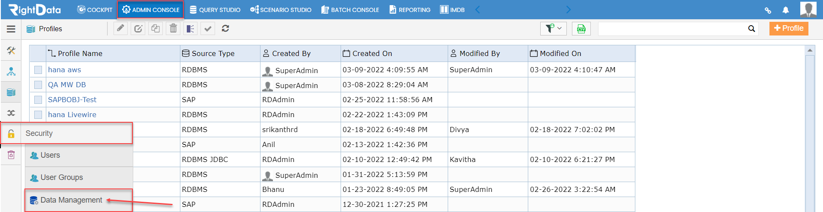Open the notifications bell icon
Screen dimensions: 823x212
[x=786, y=10]
